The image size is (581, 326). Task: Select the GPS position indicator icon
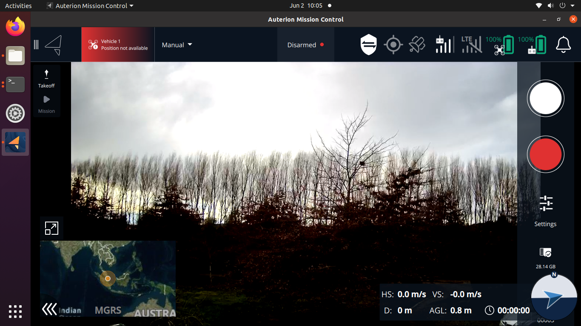[x=393, y=44]
